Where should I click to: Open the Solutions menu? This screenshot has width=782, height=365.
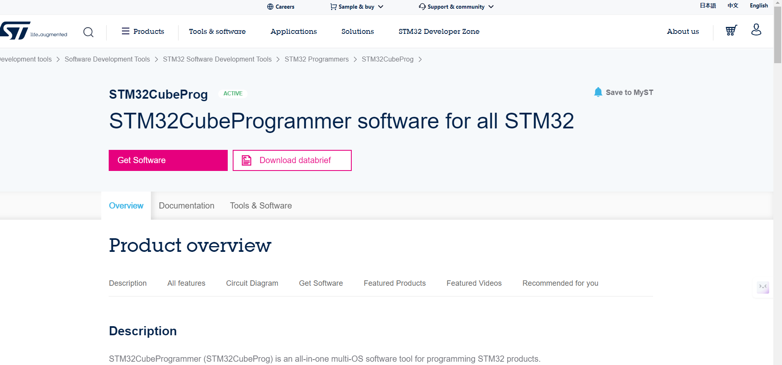[x=358, y=31]
